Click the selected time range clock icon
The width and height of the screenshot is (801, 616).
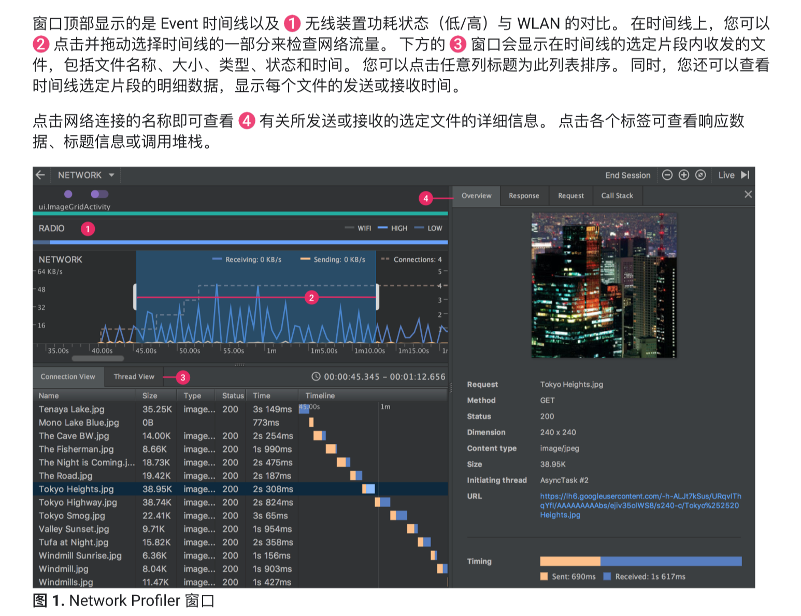316,377
